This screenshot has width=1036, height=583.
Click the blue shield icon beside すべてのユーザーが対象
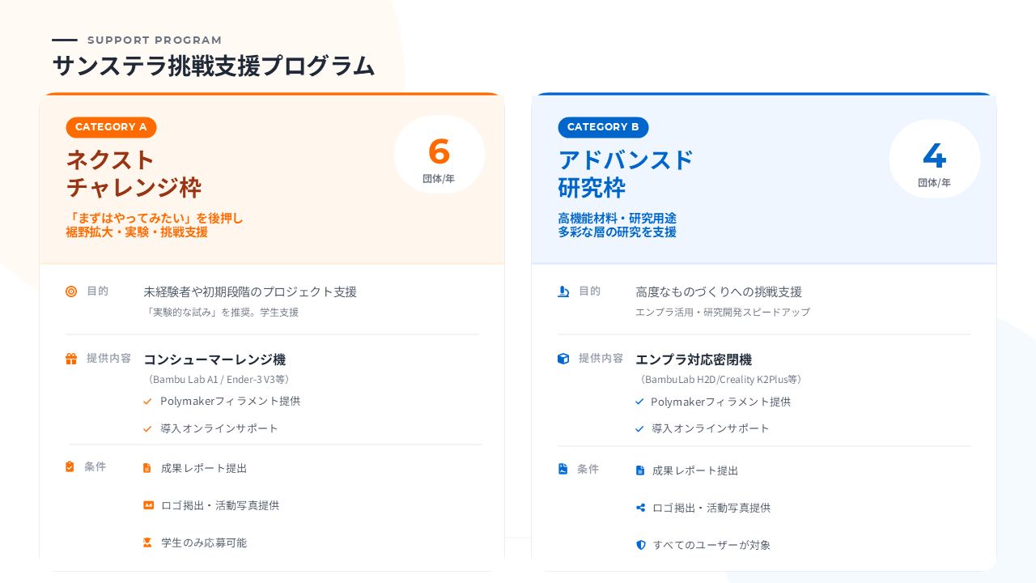(640, 545)
